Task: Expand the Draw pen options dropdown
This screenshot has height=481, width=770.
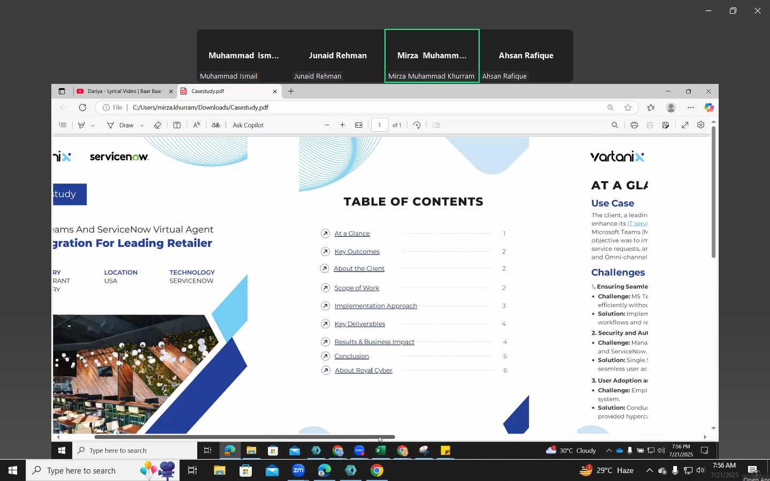Action: pos(142,126)
